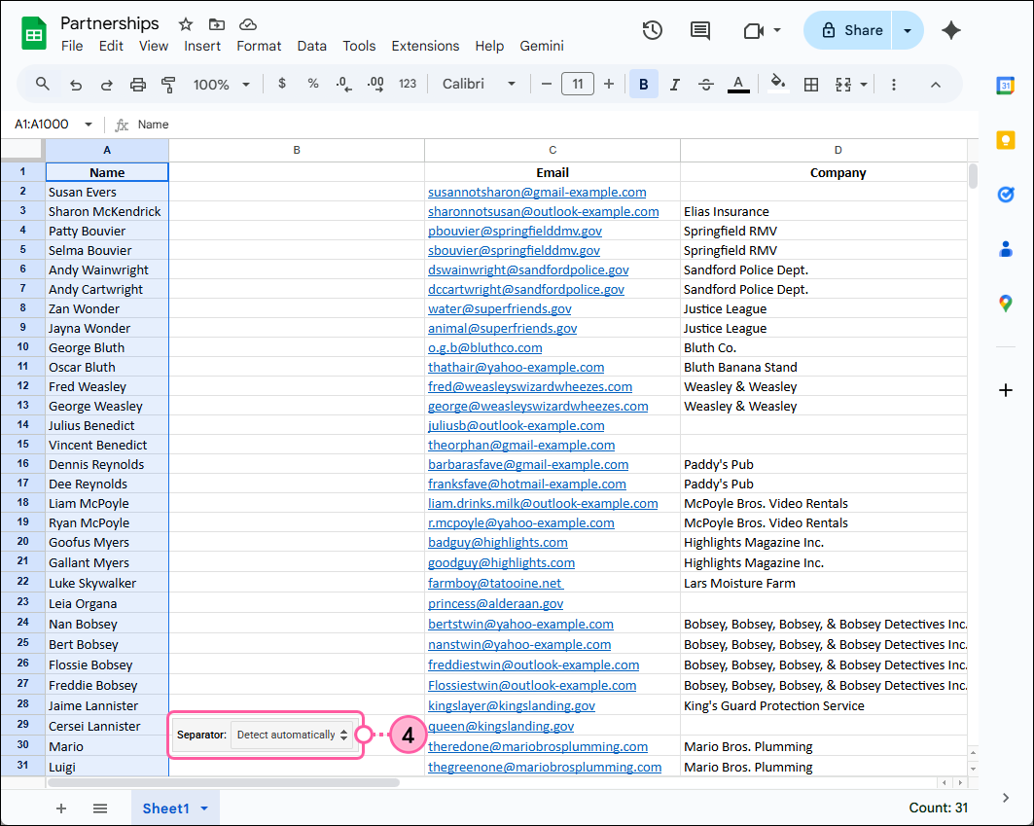The image size is (1034, 826).
Task: Collapse the toolbar with the chevron
Action: pos(935,84)
